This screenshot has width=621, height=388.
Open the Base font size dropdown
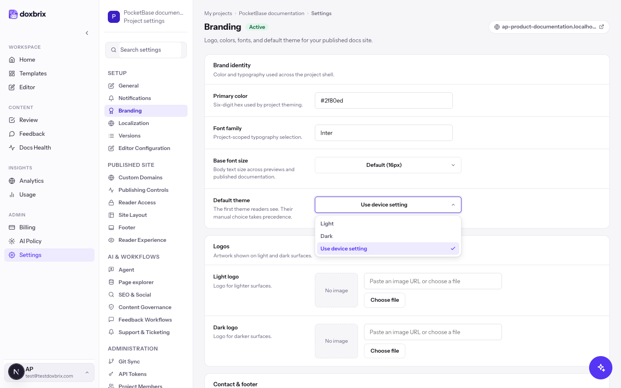coord(388,165)
